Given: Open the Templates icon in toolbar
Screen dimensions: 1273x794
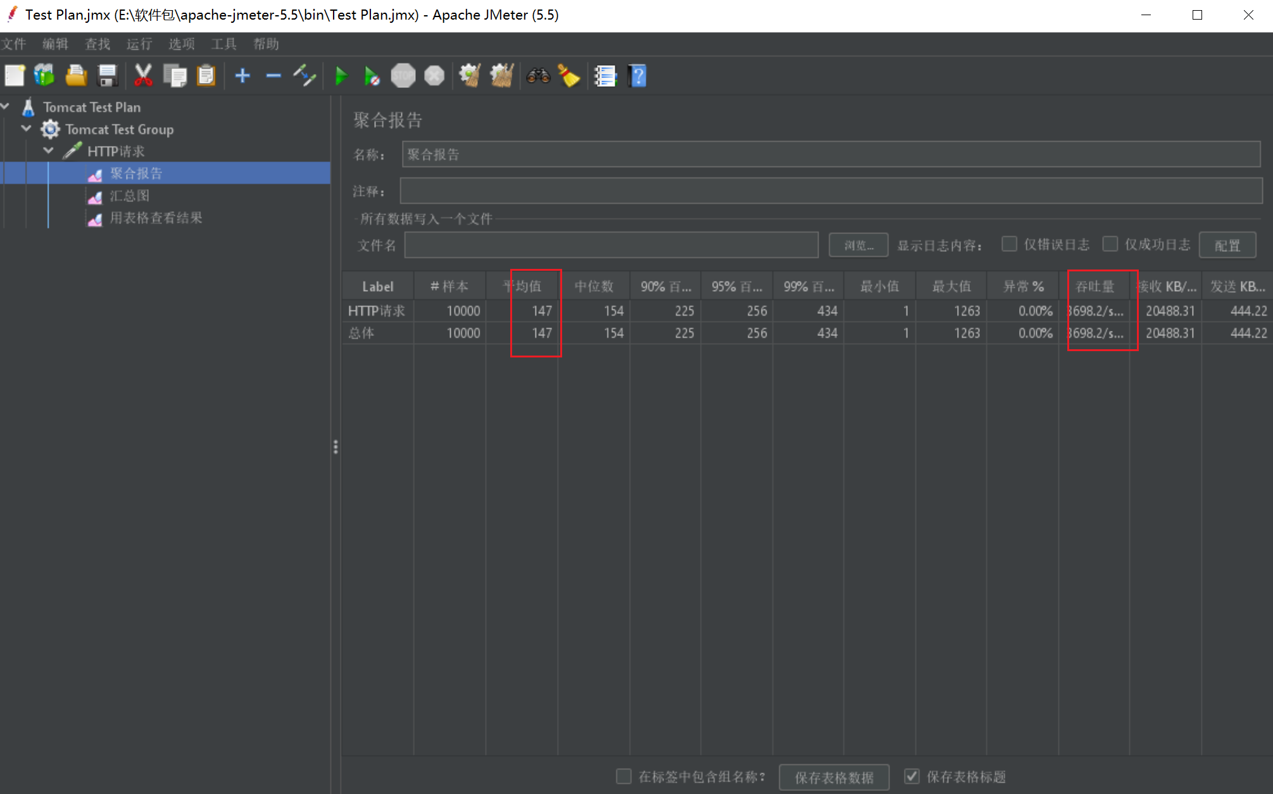Looking at the screenshot, I should coord(45,76).
